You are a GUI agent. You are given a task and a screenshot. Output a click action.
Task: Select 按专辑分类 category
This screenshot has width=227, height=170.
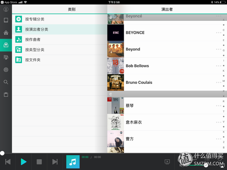[x=59, y=19]
